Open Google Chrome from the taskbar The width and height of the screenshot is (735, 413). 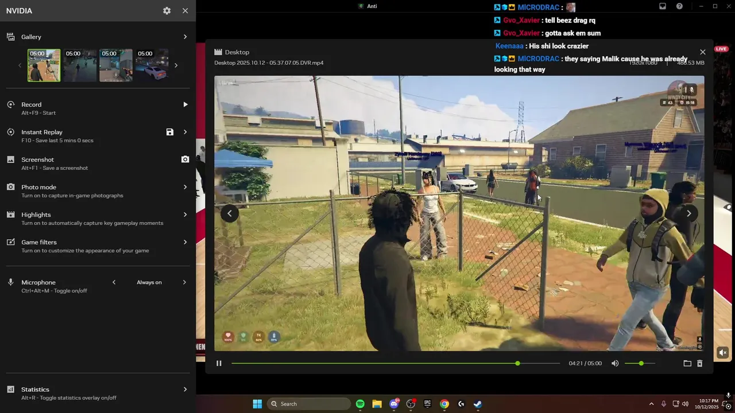(444, 404)
